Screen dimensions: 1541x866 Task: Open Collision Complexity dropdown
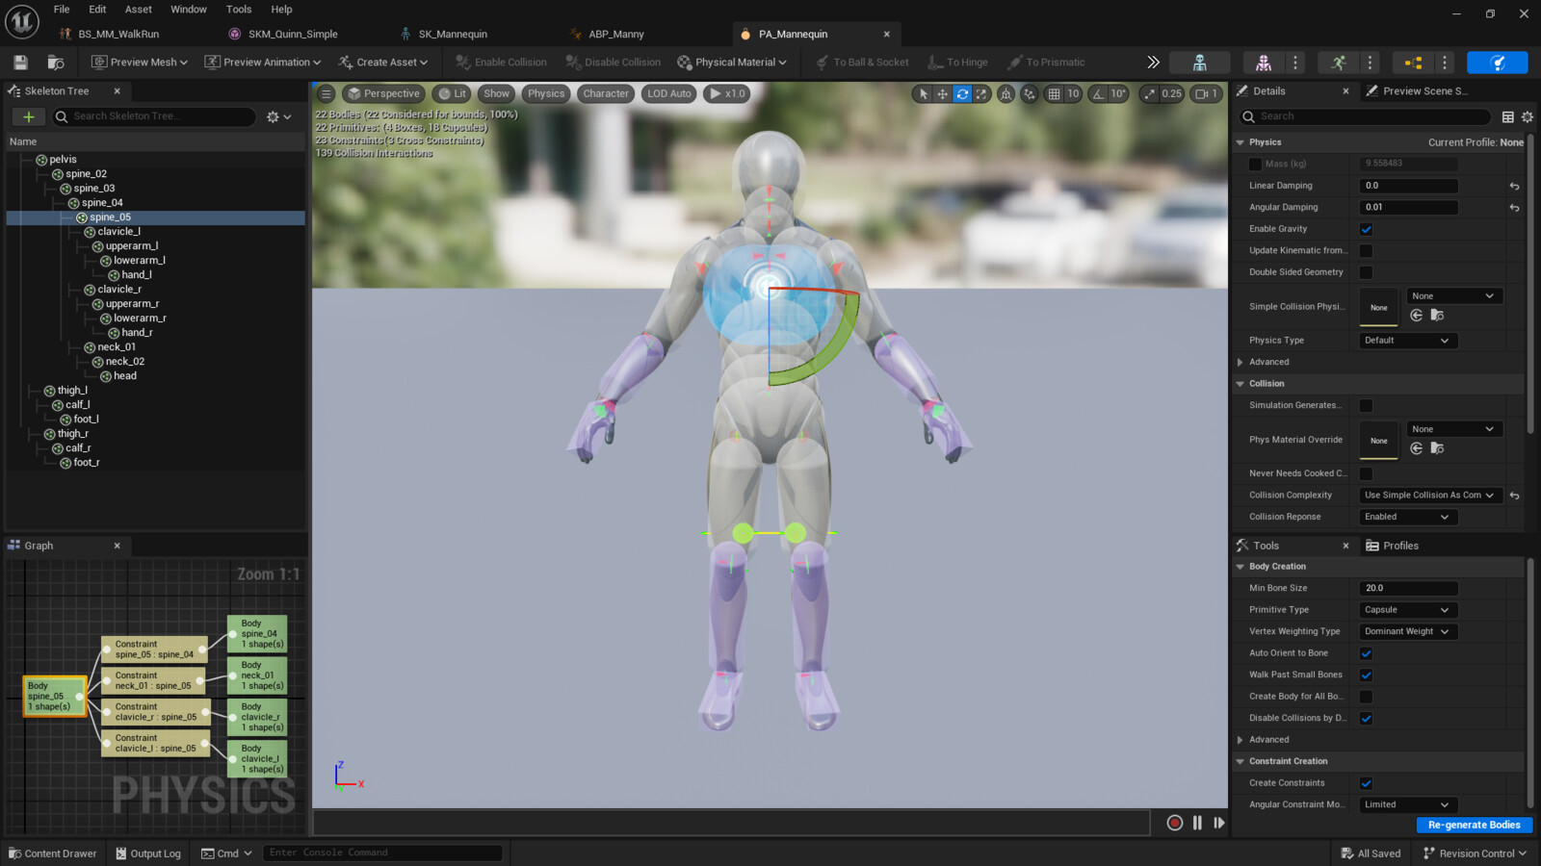tap(1429, 496)
